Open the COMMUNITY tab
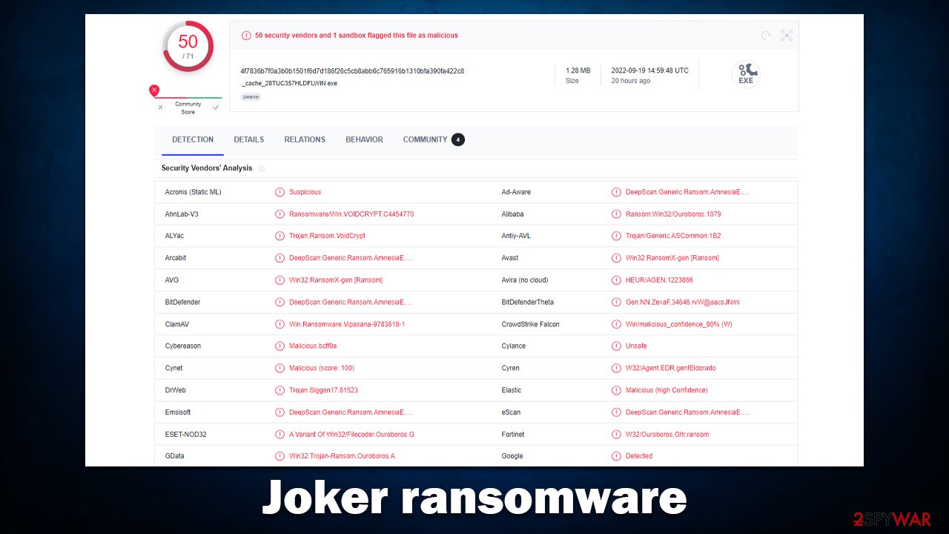Viewport: 949px width, 534px height. (425, 139)
